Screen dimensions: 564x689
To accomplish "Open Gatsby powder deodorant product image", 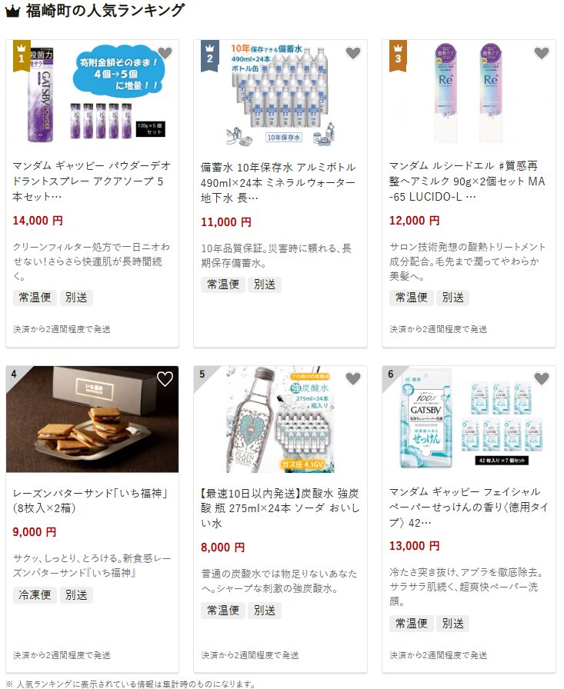I will point(92,93).
